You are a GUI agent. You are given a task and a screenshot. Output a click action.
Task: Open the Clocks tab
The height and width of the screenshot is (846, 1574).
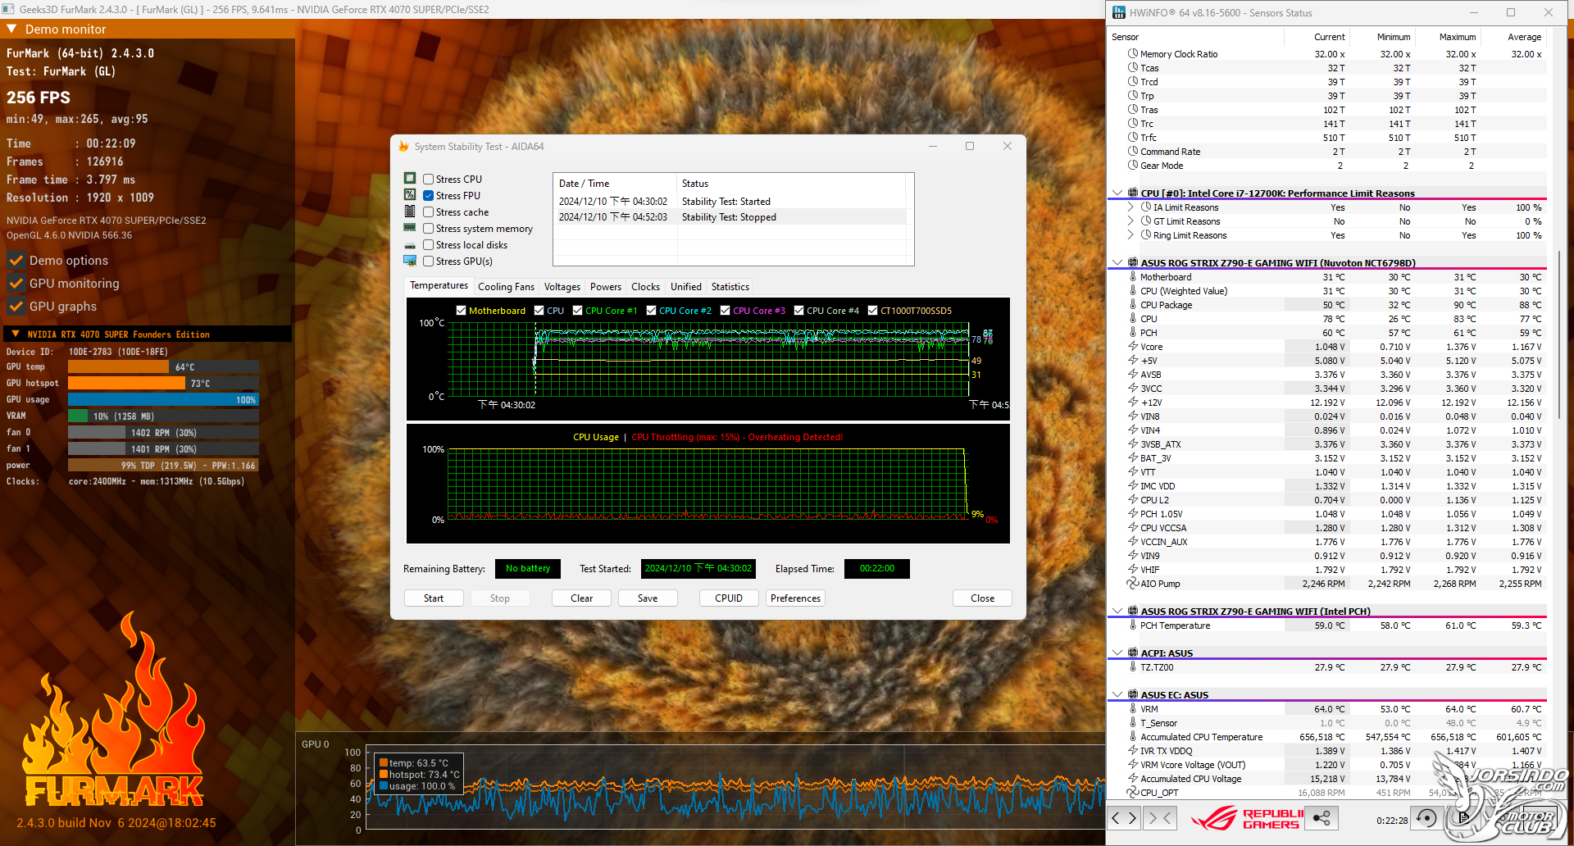pos(645,287)
